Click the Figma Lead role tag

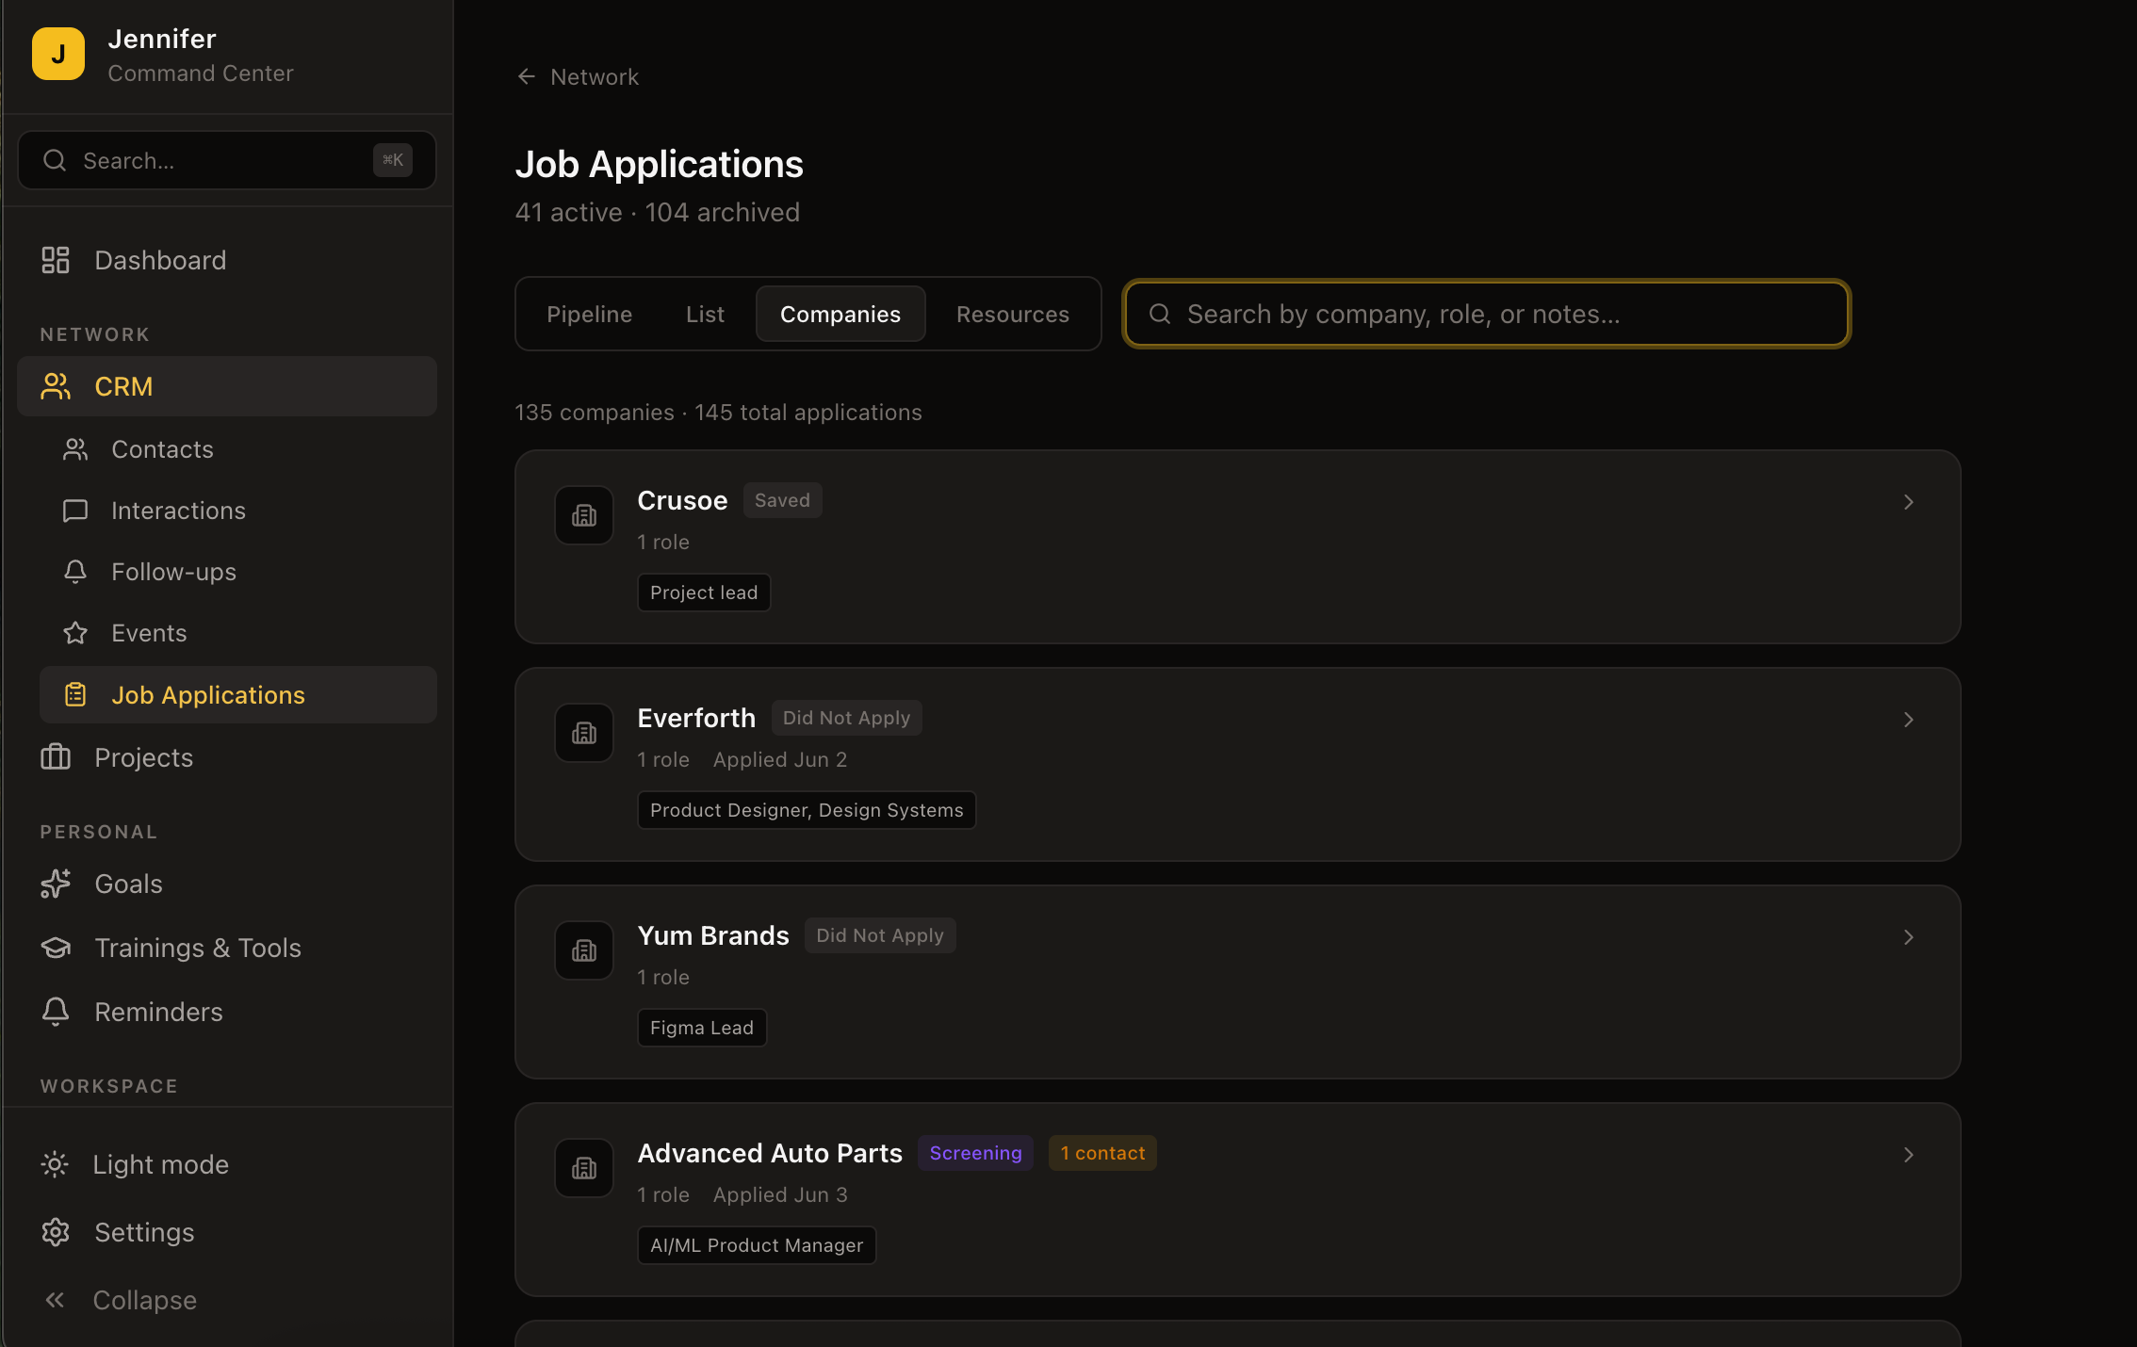[x=702, y=1028]
